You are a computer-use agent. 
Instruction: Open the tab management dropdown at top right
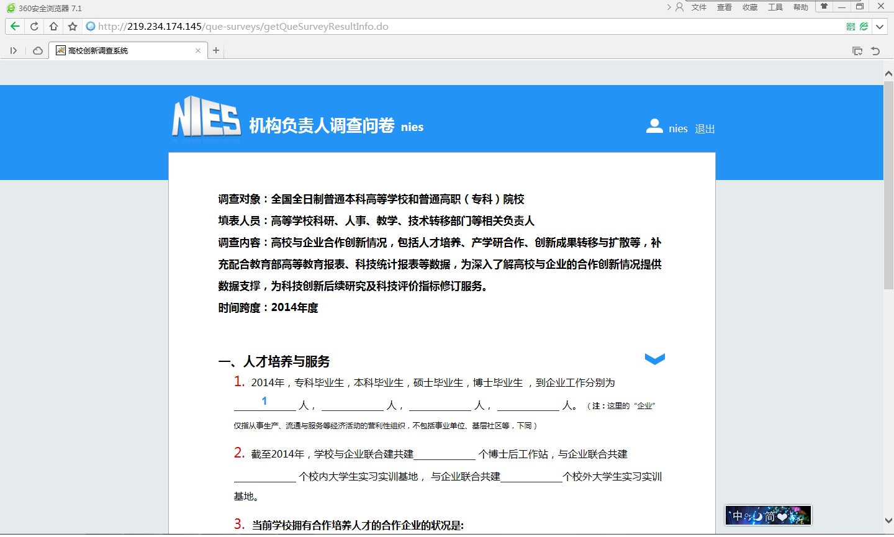(857, 50)
